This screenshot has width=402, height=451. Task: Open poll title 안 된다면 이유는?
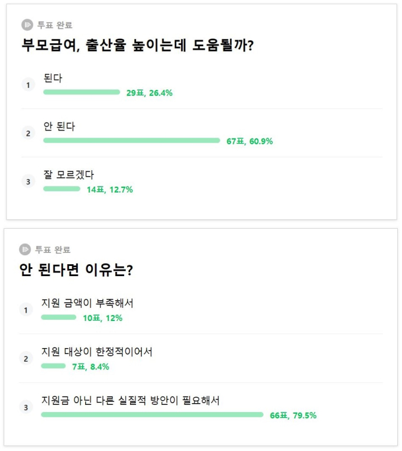coord(76,270)
